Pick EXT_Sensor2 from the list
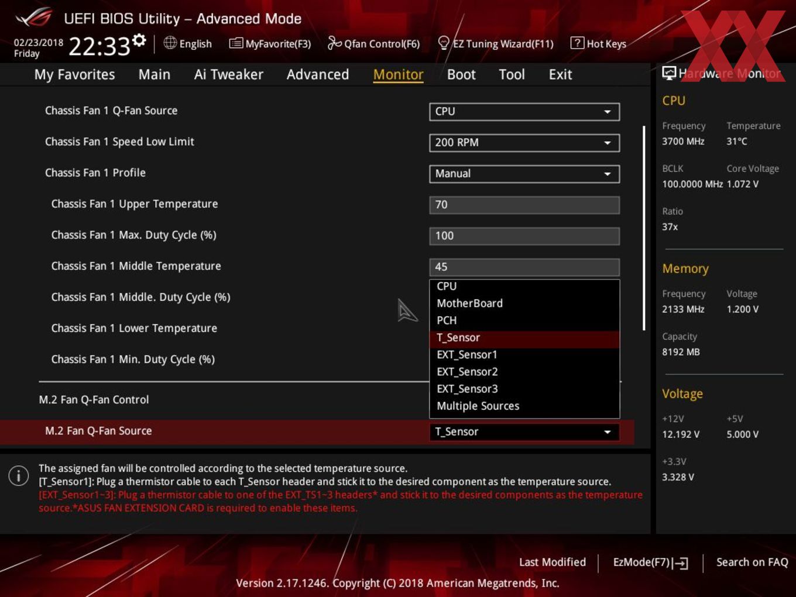 (x=524, y=372)
